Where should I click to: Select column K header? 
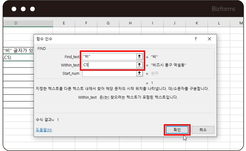[197, 23]
